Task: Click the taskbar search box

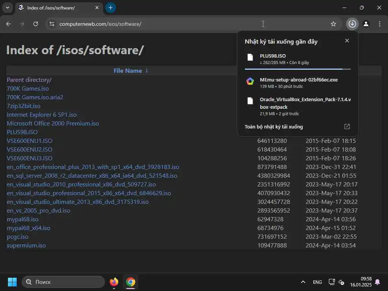Action: point(63,282)
